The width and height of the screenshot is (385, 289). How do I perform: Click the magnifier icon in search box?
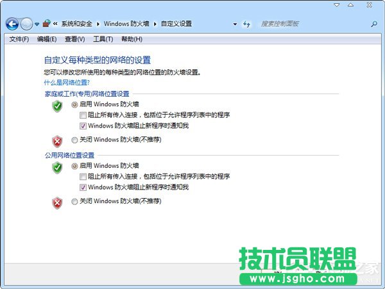(373, 24)
